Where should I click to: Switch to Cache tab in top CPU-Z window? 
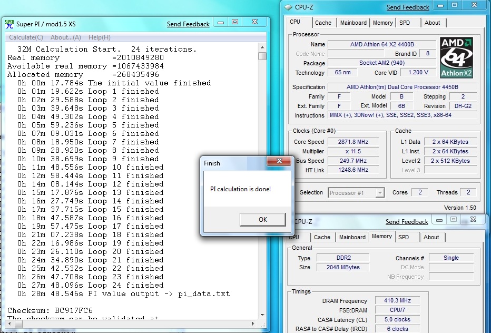click(x=323, y=23)
